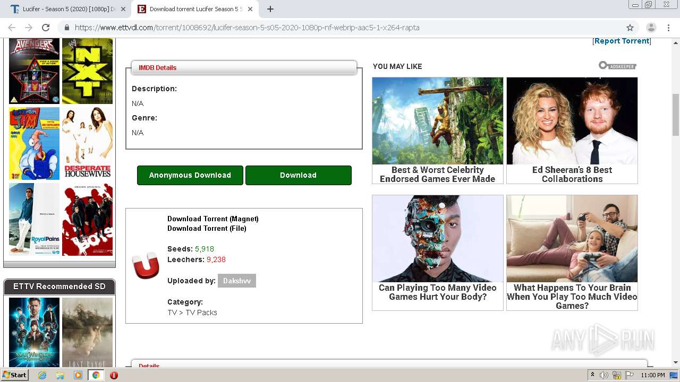Open the Royal Pains poster
Viewport: 680px width, 382px height.
[35, 220]
